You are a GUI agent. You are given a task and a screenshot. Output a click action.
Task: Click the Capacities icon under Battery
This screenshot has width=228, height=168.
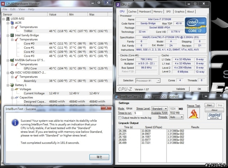17,98
